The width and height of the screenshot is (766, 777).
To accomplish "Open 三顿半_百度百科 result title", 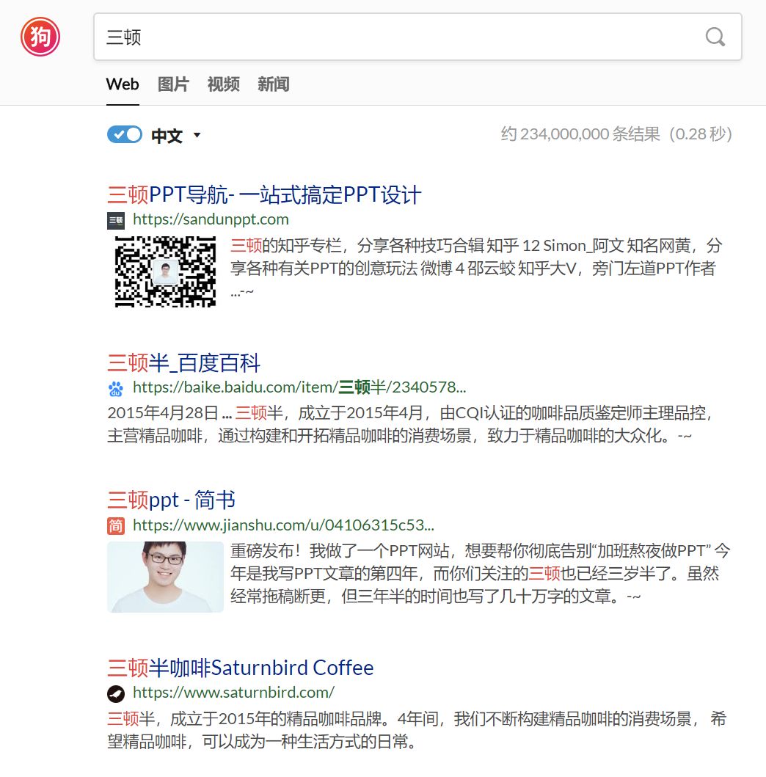I will coord(184,362).
